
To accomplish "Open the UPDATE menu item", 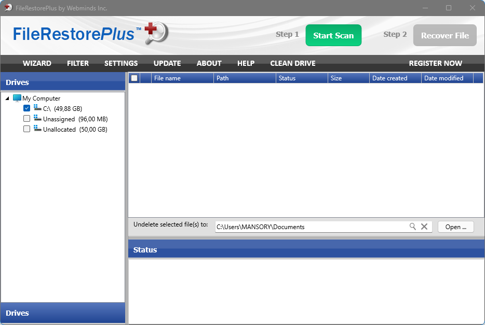I will coord(167,63).
